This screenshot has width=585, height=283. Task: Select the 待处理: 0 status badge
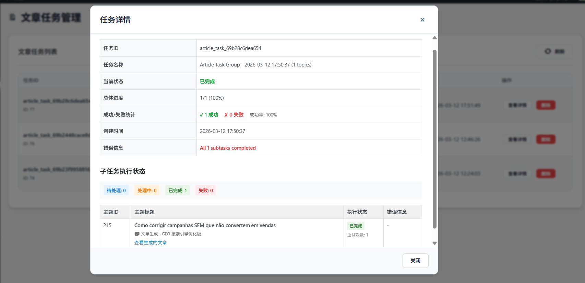tap(116, 190)
